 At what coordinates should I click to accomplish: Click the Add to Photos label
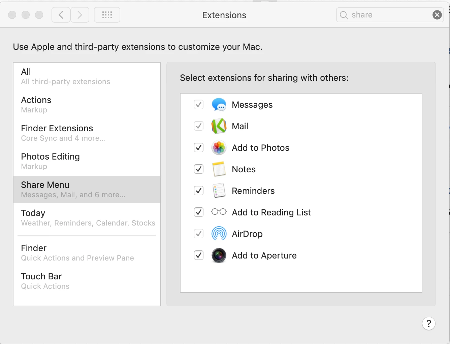261,148
